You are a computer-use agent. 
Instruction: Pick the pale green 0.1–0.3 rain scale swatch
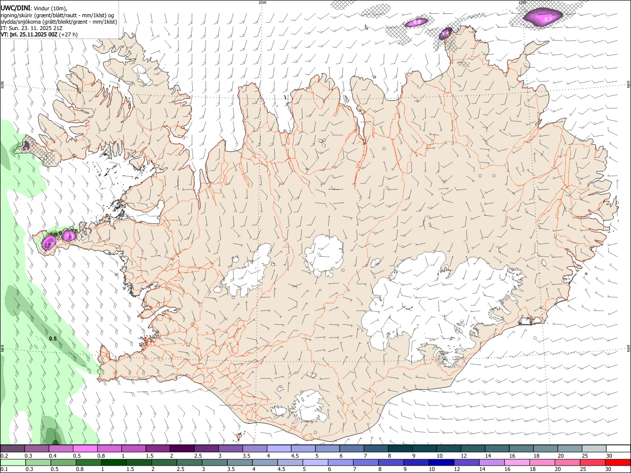12,462
